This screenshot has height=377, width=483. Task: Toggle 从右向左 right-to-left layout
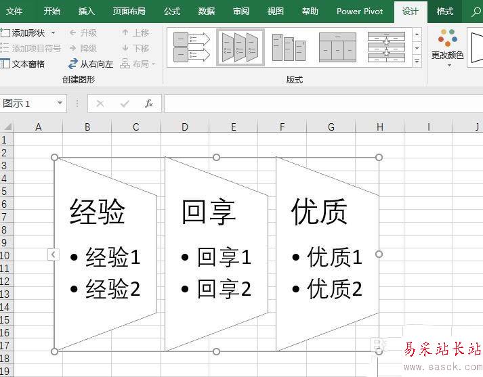[91, 64]
